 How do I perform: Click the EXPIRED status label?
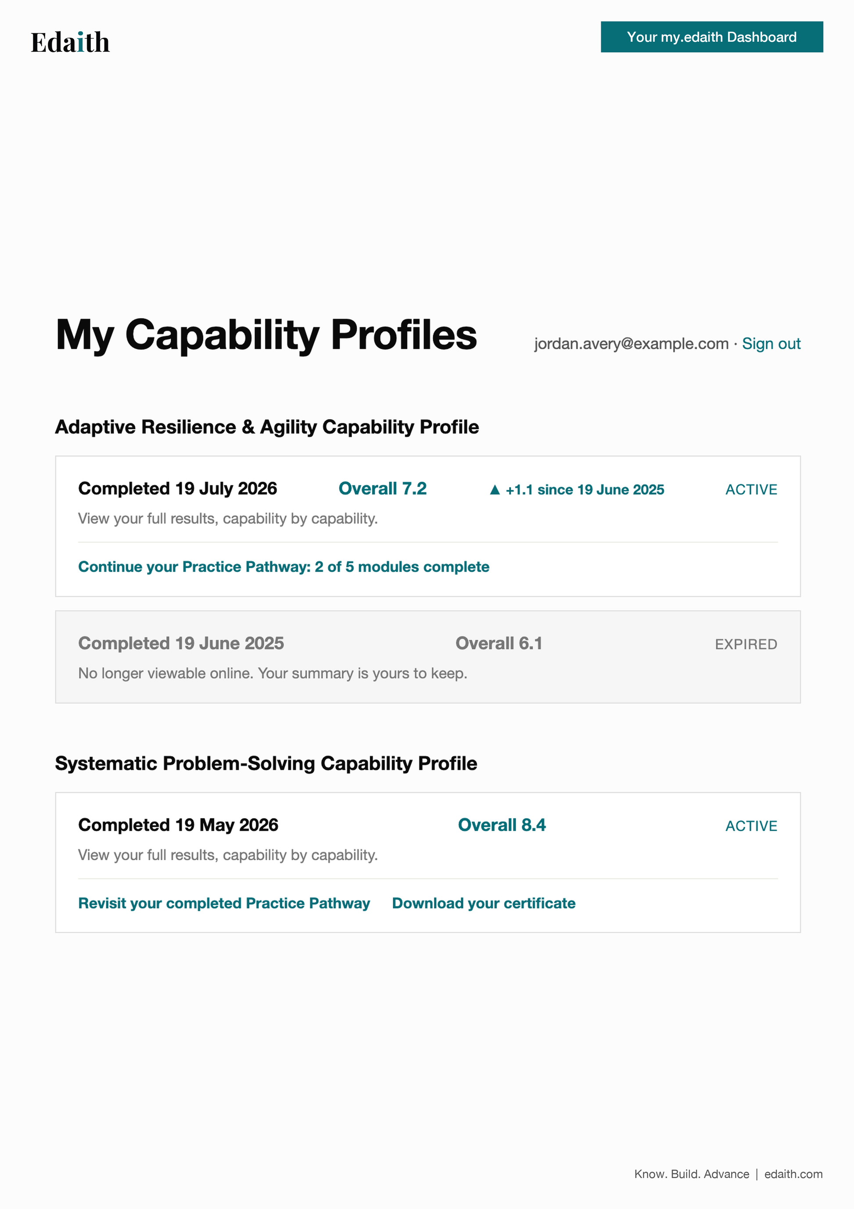coord(746,644)
